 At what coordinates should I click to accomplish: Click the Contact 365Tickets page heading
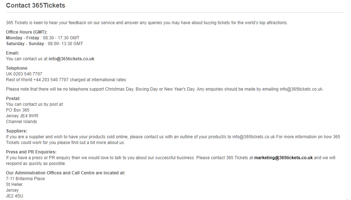(35, 6)
